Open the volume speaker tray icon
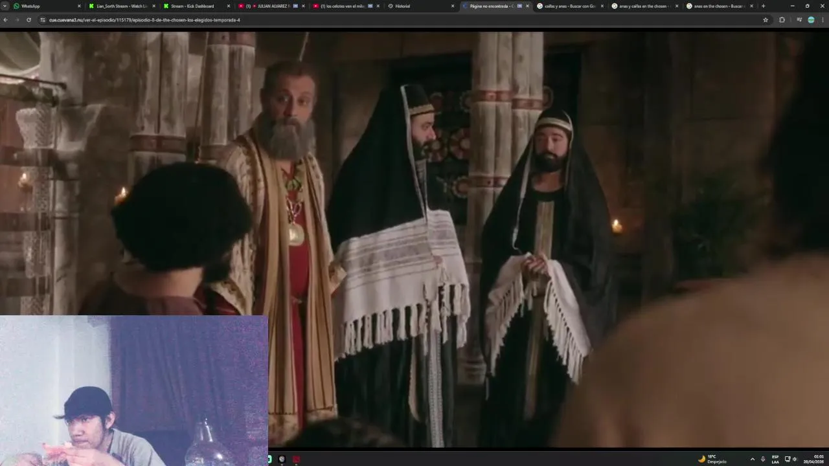 795,459
